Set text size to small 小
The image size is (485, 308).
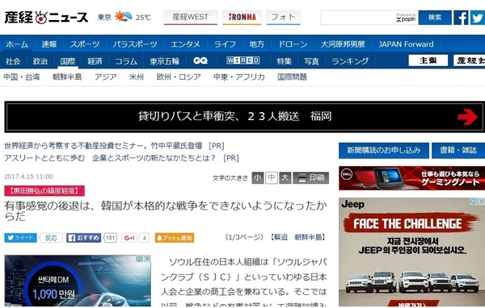click(x=258, y=177)
